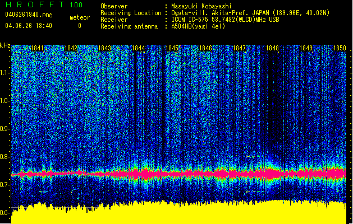The image size is (353, 224).
Task: Select the file name 0406261840.png
Action: (x=29, y=15)
